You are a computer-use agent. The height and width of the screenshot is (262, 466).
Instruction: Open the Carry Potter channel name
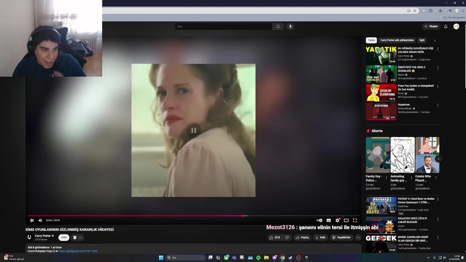tap(43, 236)
